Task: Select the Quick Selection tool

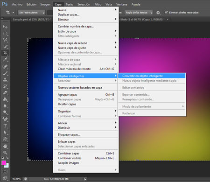Action: [5, 47]
